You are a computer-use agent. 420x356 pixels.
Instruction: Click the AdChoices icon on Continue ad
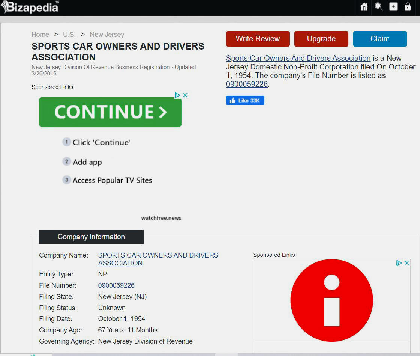tap(177, 95)
